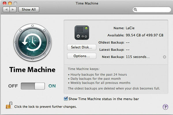Go forward with the right arrow

(x=14, y=9)
